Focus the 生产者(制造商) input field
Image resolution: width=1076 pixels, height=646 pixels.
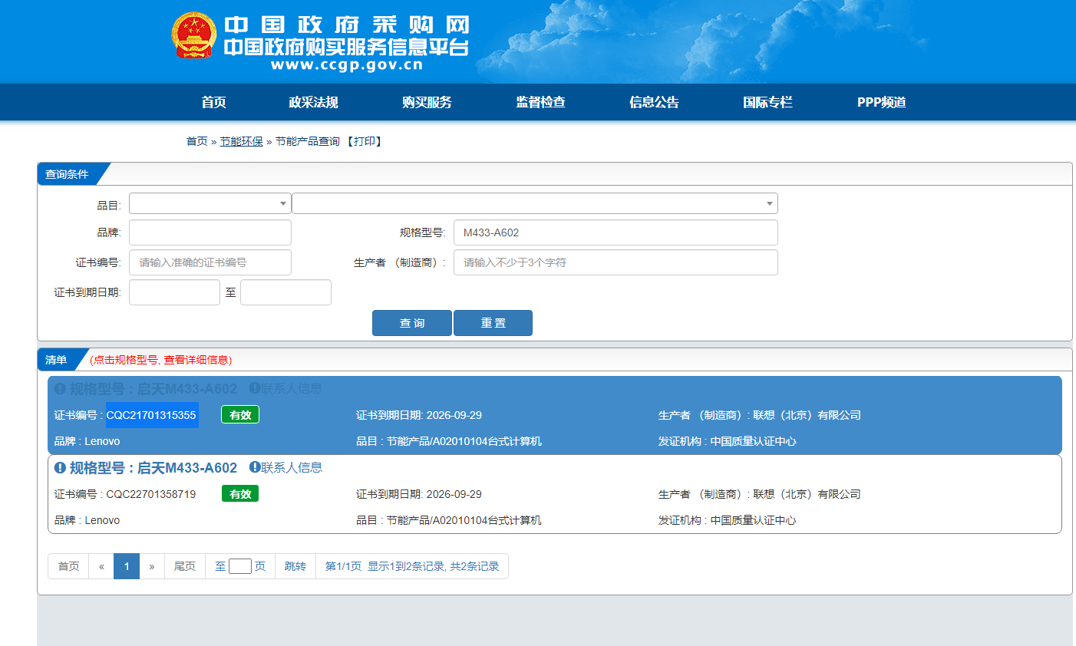pos(616,262)
